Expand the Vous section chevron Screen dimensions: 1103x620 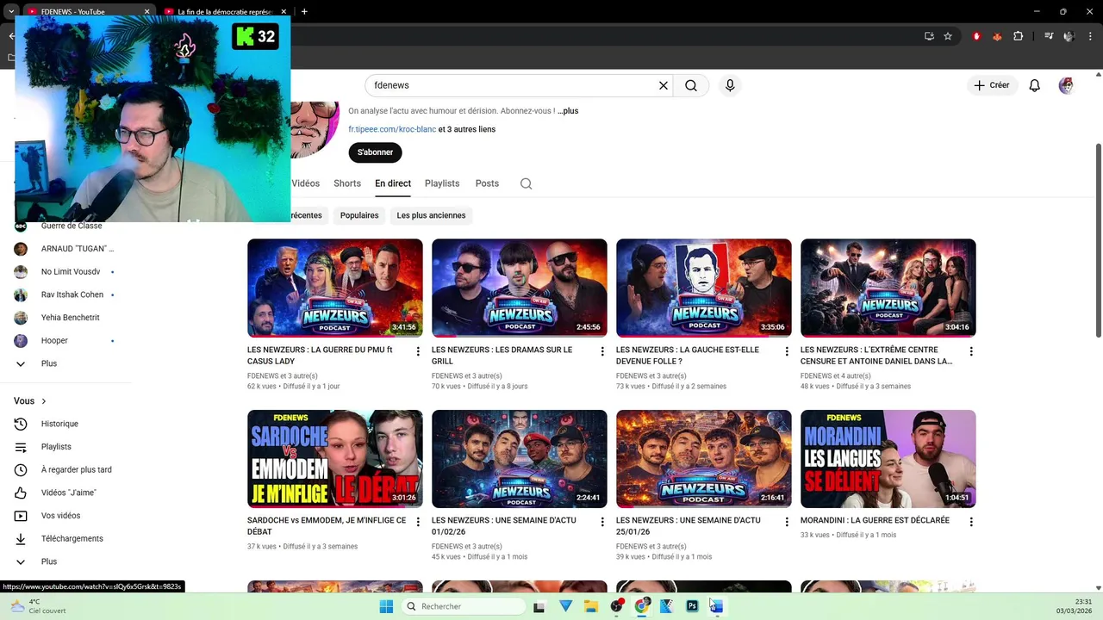pos(44,401)
